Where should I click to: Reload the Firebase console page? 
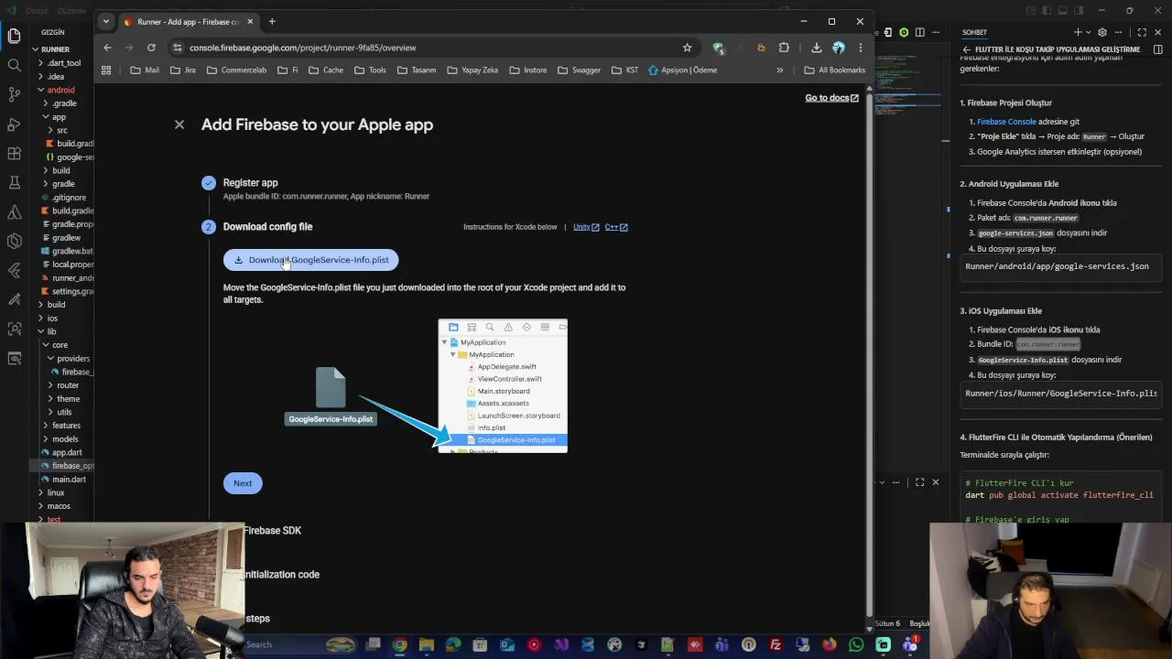tap(151, 48)
